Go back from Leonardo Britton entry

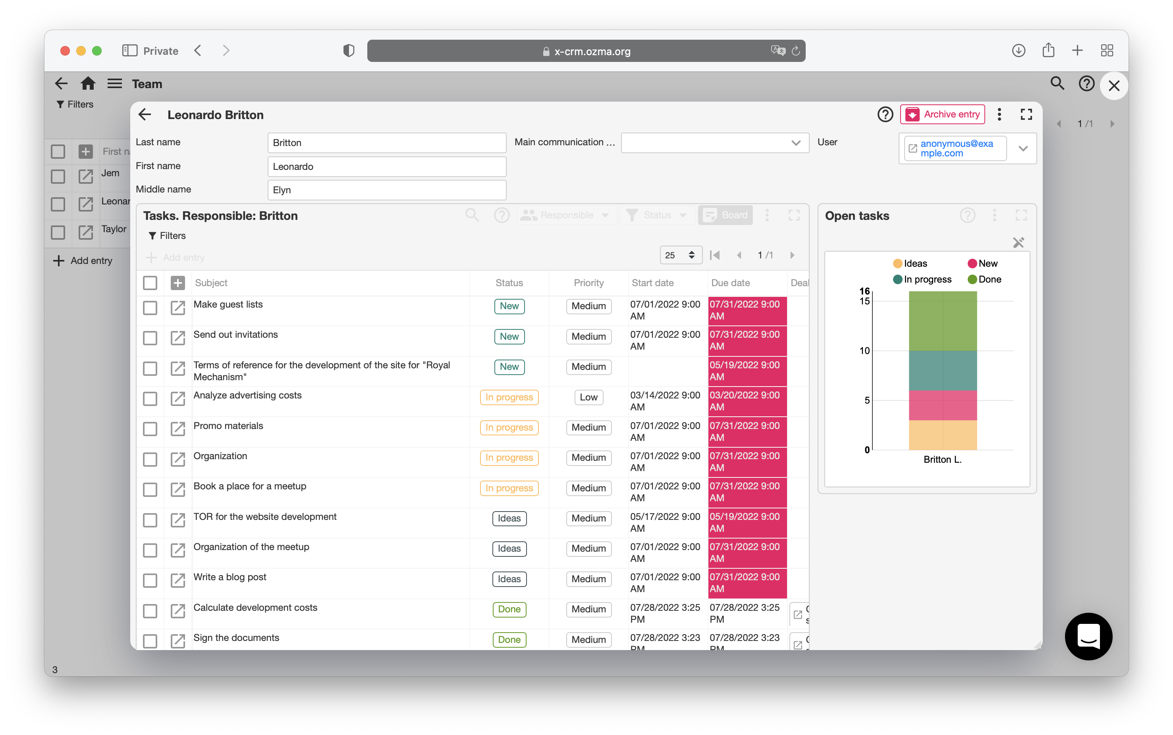(x=145, y=115)
